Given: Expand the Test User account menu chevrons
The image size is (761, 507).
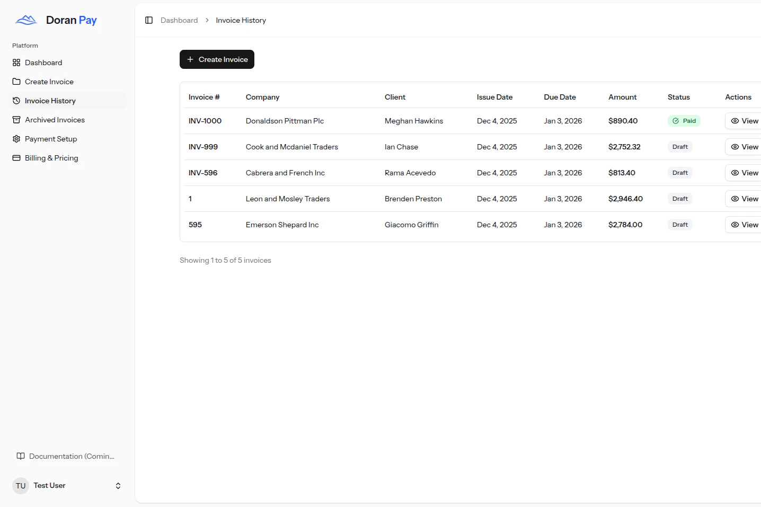Looking at the screenshot, I should tap(118, 485).
